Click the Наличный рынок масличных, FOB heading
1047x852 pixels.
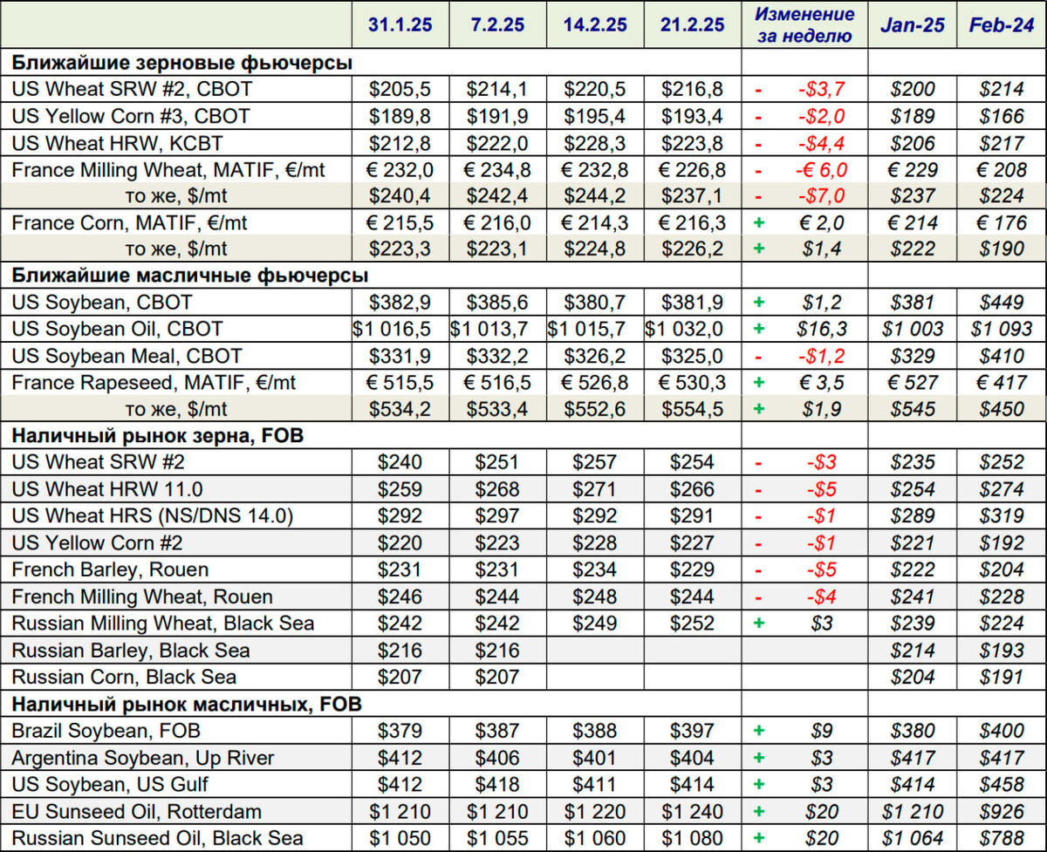point(186,703)
